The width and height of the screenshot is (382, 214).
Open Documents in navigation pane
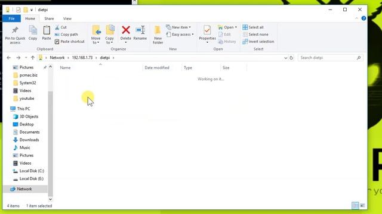tap(29, 132)
